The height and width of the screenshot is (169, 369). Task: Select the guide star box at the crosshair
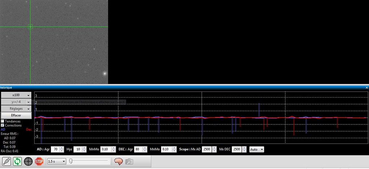point(30,27)
